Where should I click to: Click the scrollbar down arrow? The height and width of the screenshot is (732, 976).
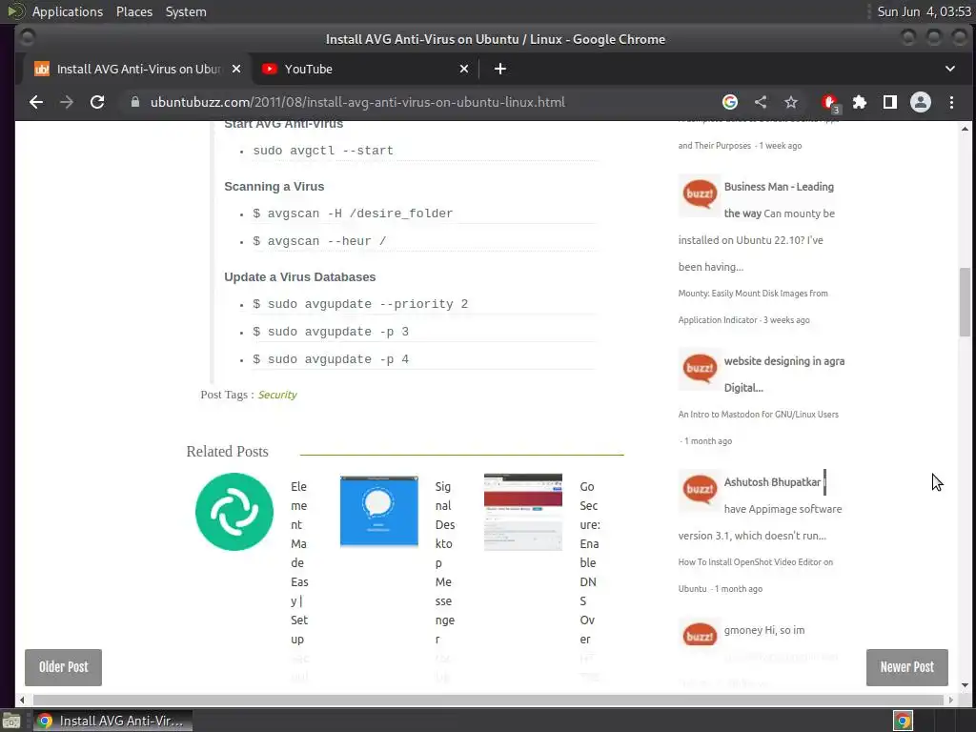point(965,686)
